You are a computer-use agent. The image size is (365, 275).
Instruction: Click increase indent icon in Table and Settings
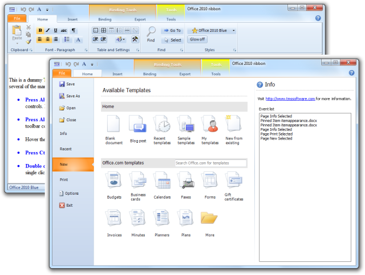point(103,39)
